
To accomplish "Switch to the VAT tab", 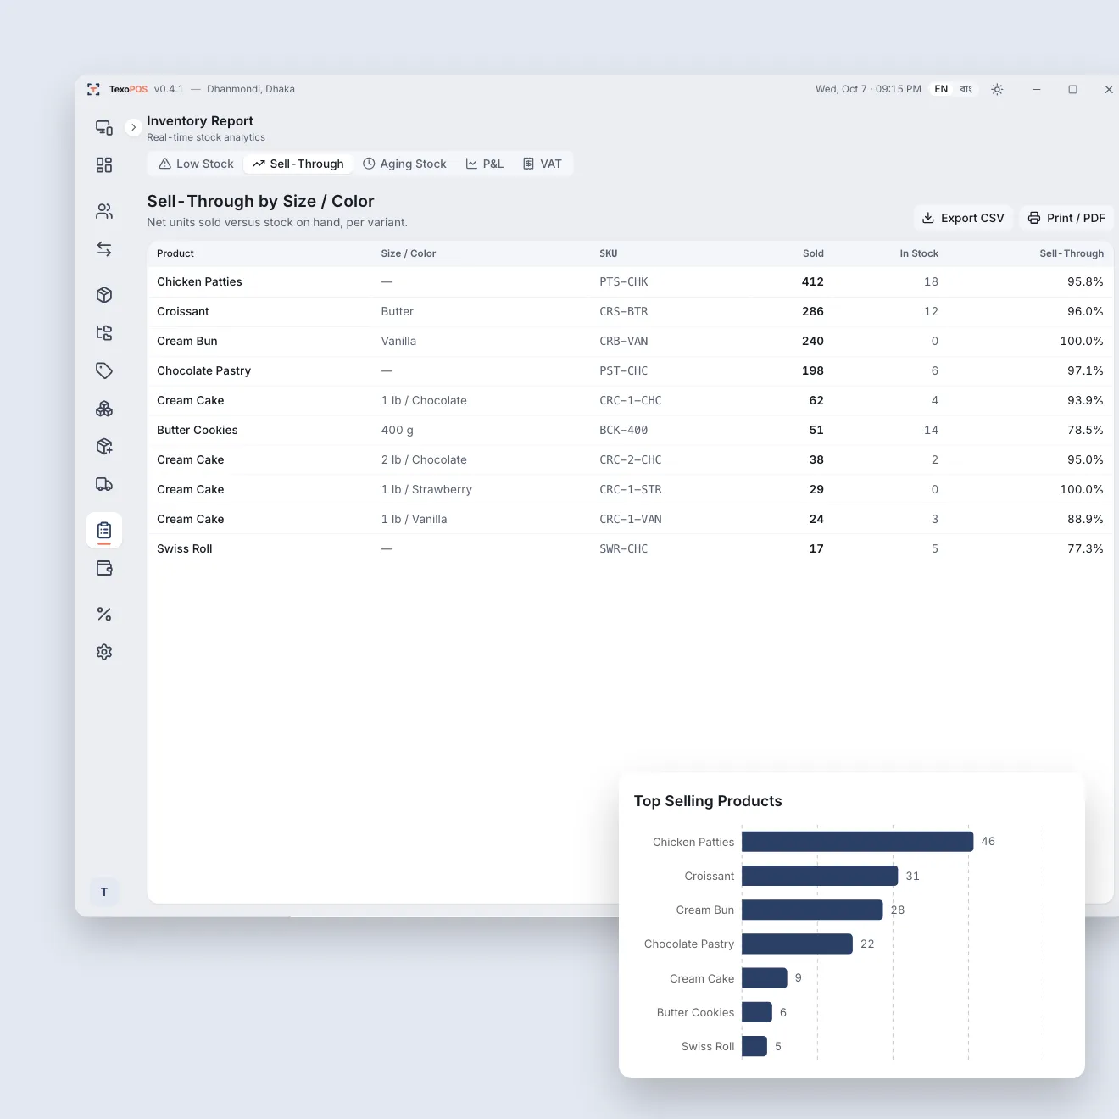I will (x=543, y=164).
